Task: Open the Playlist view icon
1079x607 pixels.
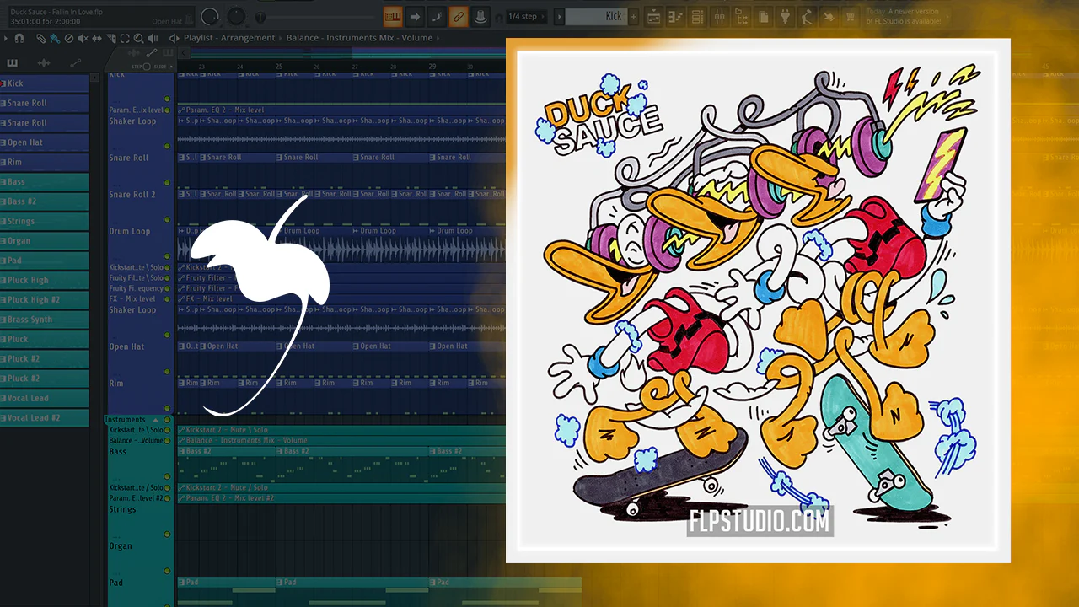Action: click(x=653, y=16)
